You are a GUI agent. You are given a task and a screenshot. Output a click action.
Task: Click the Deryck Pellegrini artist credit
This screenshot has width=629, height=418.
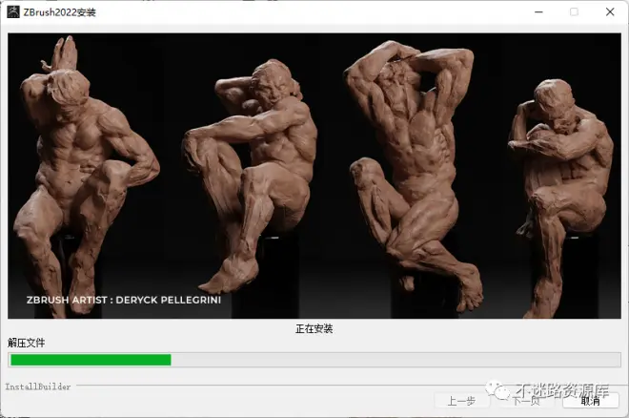[x=124, y=300]
